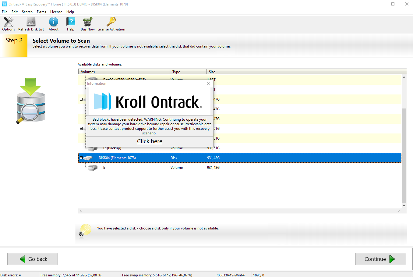This screenshot has width=413, height=277.
Task: Click the Disk errors: 4 status entry
Action: (11, 275)
